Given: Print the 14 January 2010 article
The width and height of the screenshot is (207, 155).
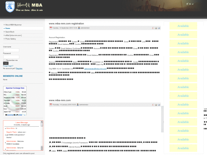Looking at the screenshot, I should (x=156, y=105).
